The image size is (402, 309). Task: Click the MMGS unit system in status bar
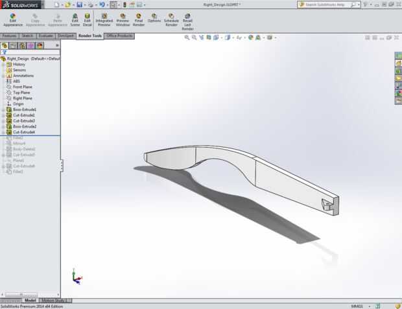pyautogui.click(x=357, y=306)
